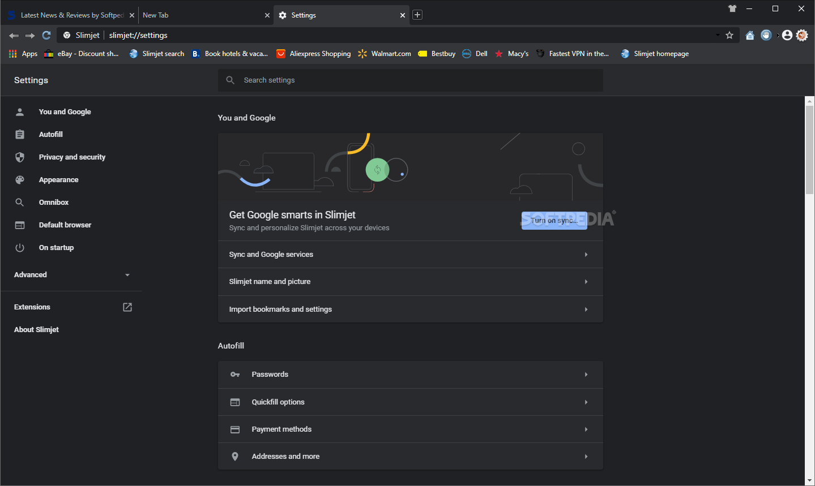The image size is (815, 486).
Task: Click the address bar URL
Action: click(138, 35)
